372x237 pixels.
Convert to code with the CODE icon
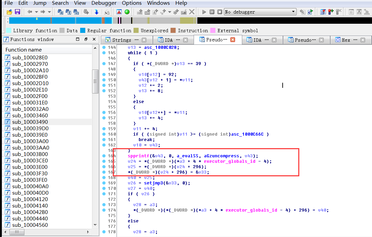(140, 12)
